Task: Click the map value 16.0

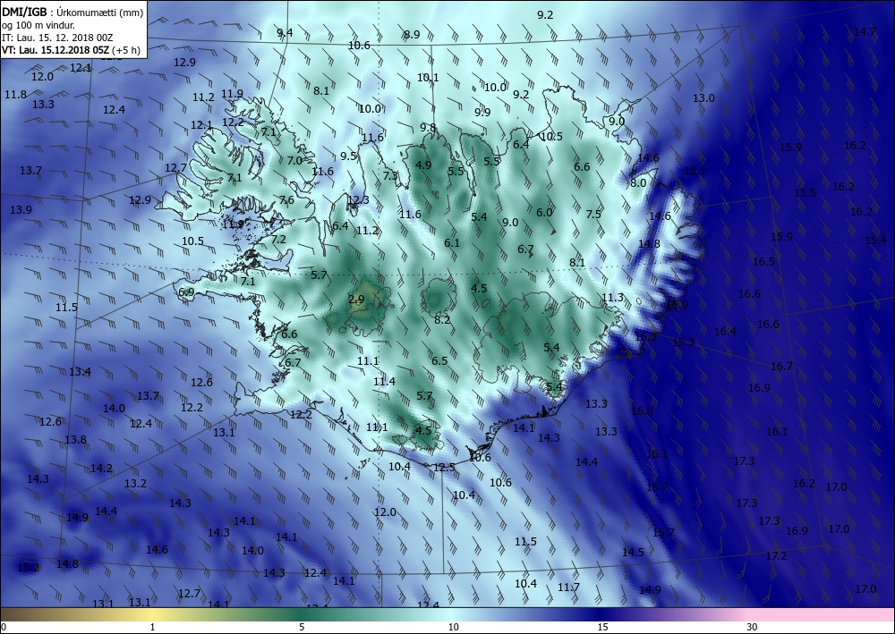Action: (642, 411)
